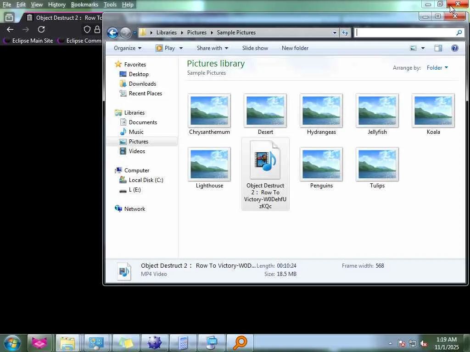The height and width of the screenshot is (352, 470).
Task: Open the Arrange by Folder dropdown
Action: click(437, 68)
